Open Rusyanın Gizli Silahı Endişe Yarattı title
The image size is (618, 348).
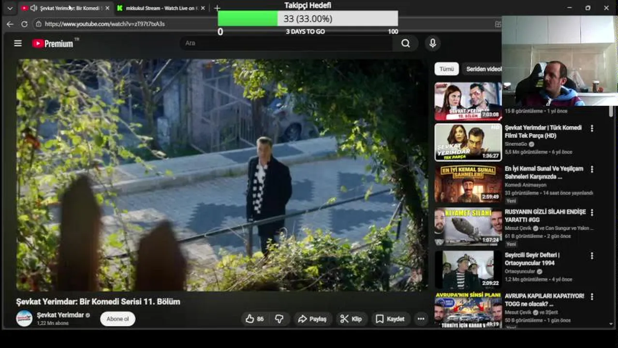[x=545, y=216]
